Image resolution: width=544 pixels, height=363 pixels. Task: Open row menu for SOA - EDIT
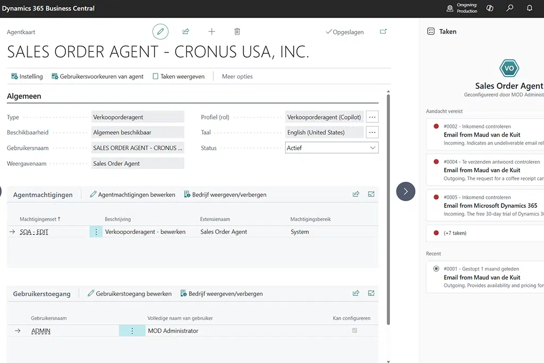click(96, 232)
